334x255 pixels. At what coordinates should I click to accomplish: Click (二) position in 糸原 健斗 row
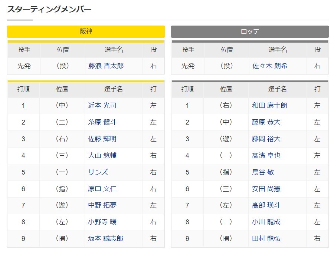(x=62, y=122)
